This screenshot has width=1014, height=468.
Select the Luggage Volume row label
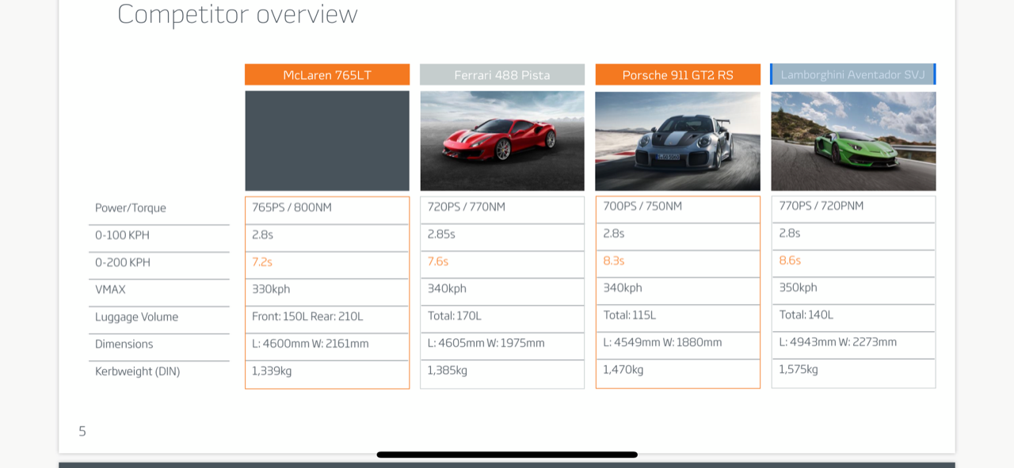(136, 317)
